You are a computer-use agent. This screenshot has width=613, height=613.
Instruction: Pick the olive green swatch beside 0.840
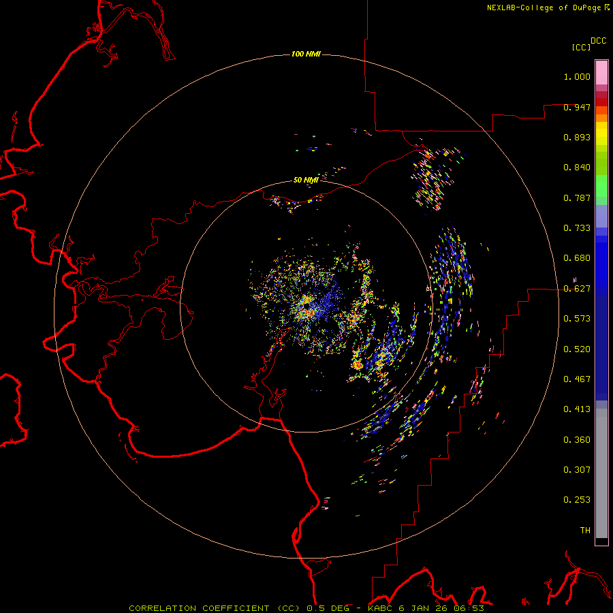coord(601,163)
